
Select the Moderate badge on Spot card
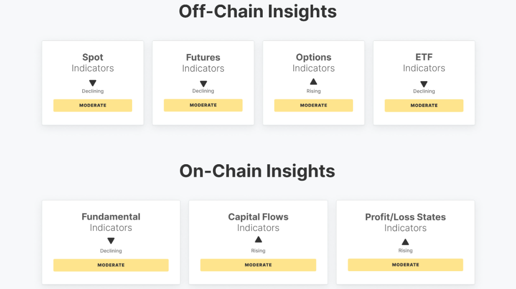coord(93,106)
